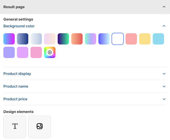
Task: Add a text design element
Action: tap(15, 126)
